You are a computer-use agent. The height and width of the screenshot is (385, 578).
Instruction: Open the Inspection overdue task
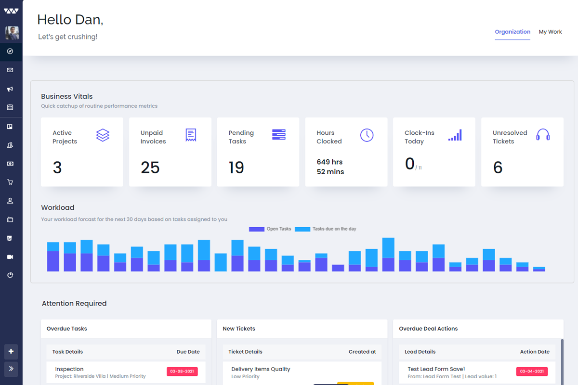point(69,369)
